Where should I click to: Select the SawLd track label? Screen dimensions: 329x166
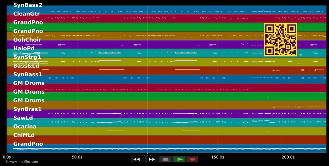pos(23,118)
